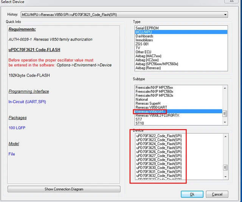Click the Packages heading
This screenshot has height=202, width=242.
coord(18,118)
